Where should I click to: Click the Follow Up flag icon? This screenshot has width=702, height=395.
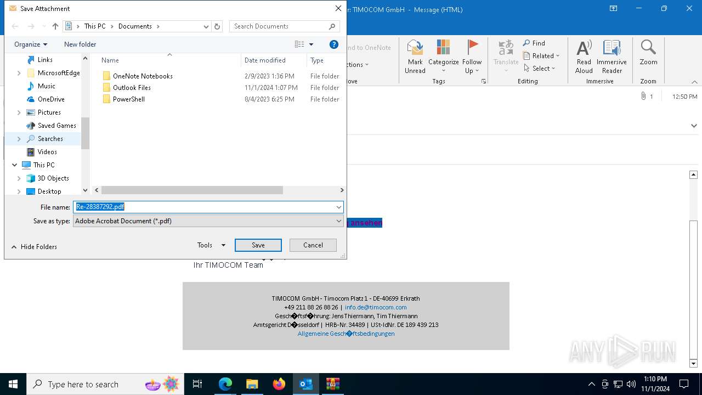pos(472,48)
